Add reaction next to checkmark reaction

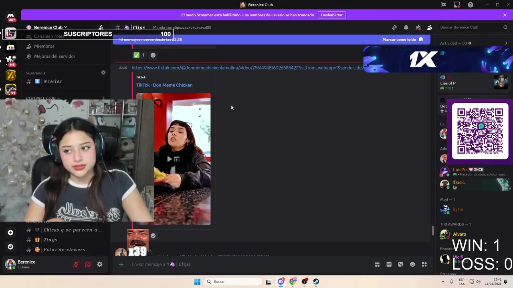[153, 55]
